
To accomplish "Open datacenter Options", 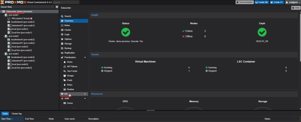I will (74, 39).
